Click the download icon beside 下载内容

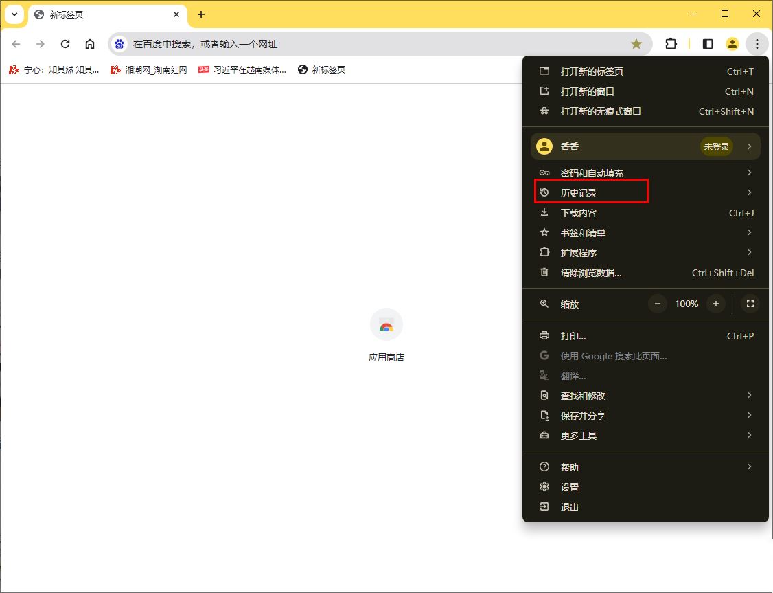pos(544,212)
